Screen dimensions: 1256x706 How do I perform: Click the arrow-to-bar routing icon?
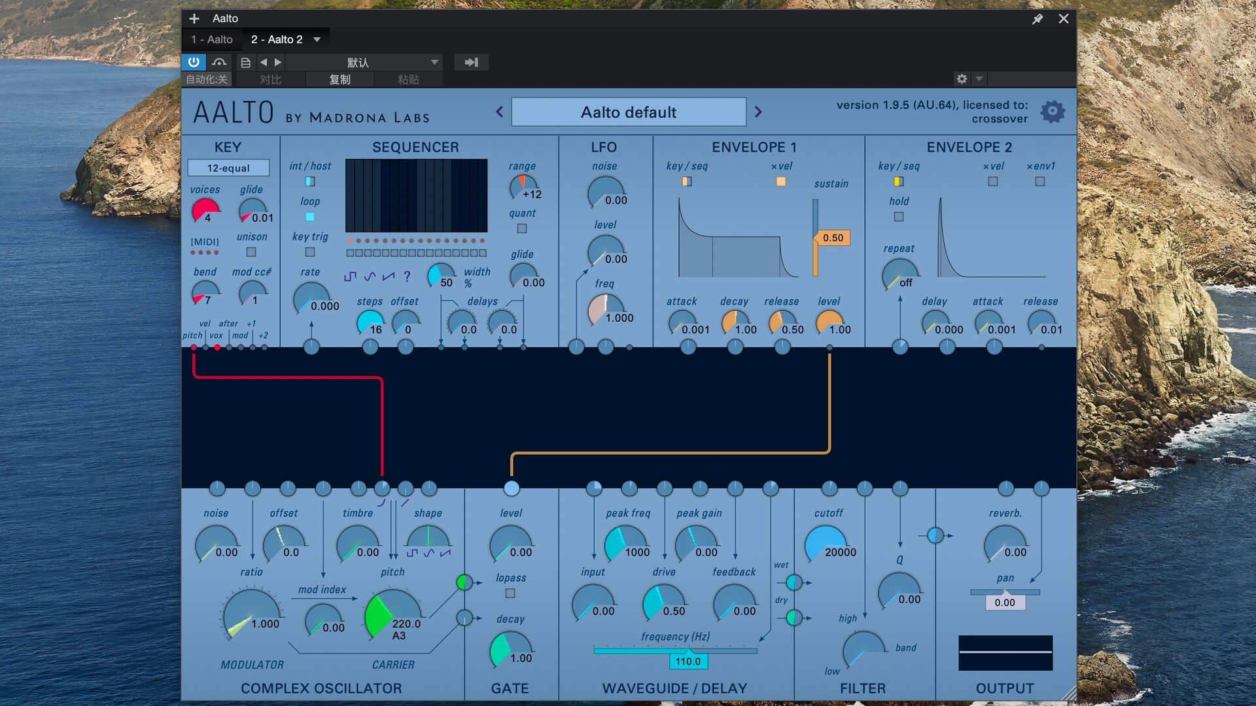pos(472,62)
